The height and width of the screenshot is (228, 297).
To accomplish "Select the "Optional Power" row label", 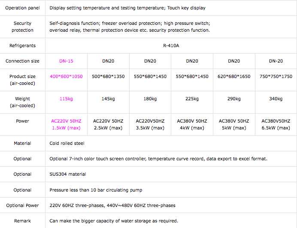I will tap(22, 205).
